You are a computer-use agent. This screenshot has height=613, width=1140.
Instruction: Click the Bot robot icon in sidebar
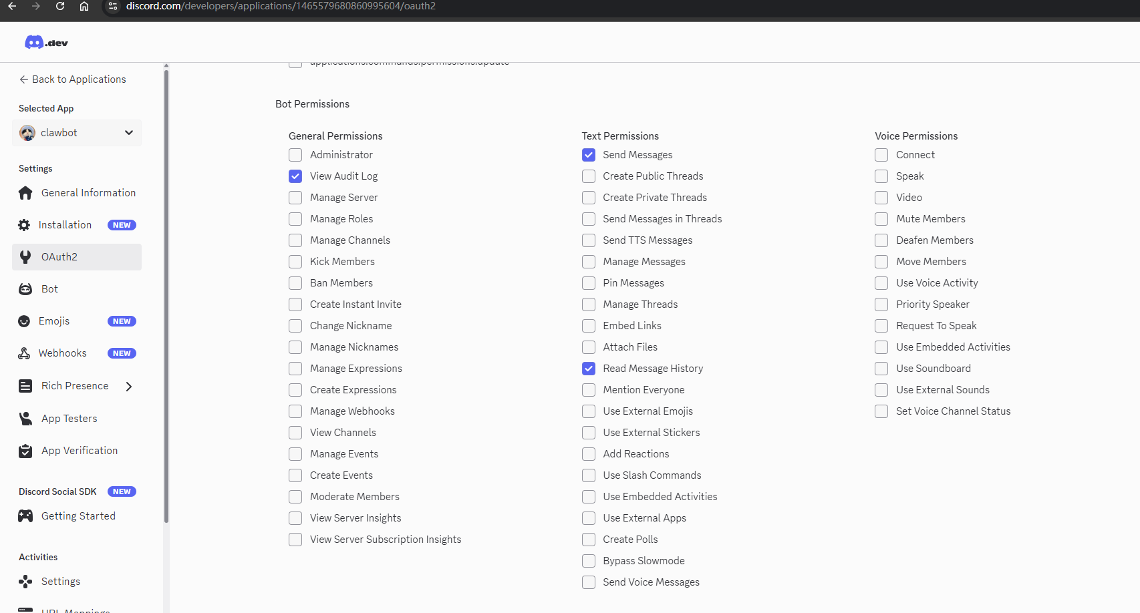click(x=25, y=289)
